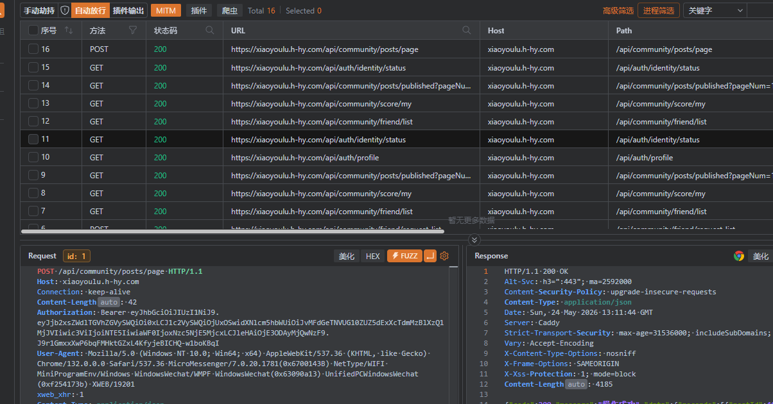The height and width of the screenshot is (404, 773).
Task: Open the 关键字 search type dropdown
Action: click(x=715, y=11)
